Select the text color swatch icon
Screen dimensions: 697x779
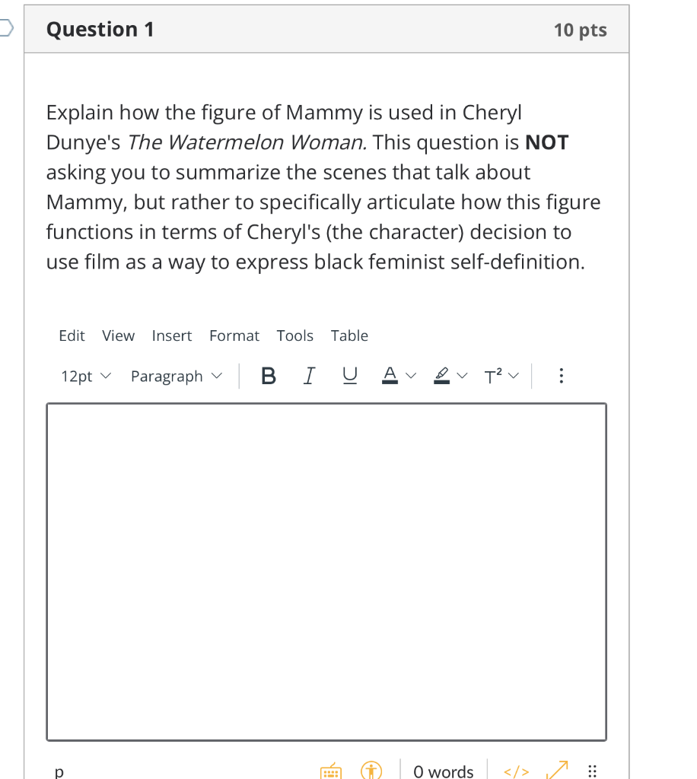click(390, 375)
